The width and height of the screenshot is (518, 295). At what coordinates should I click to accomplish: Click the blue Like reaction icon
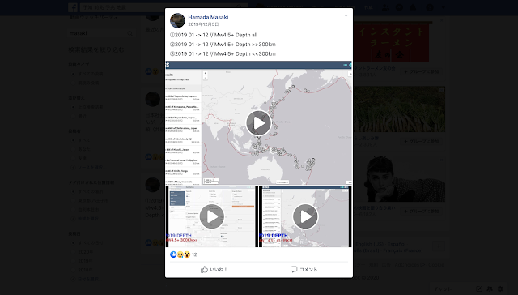(173, 254)
